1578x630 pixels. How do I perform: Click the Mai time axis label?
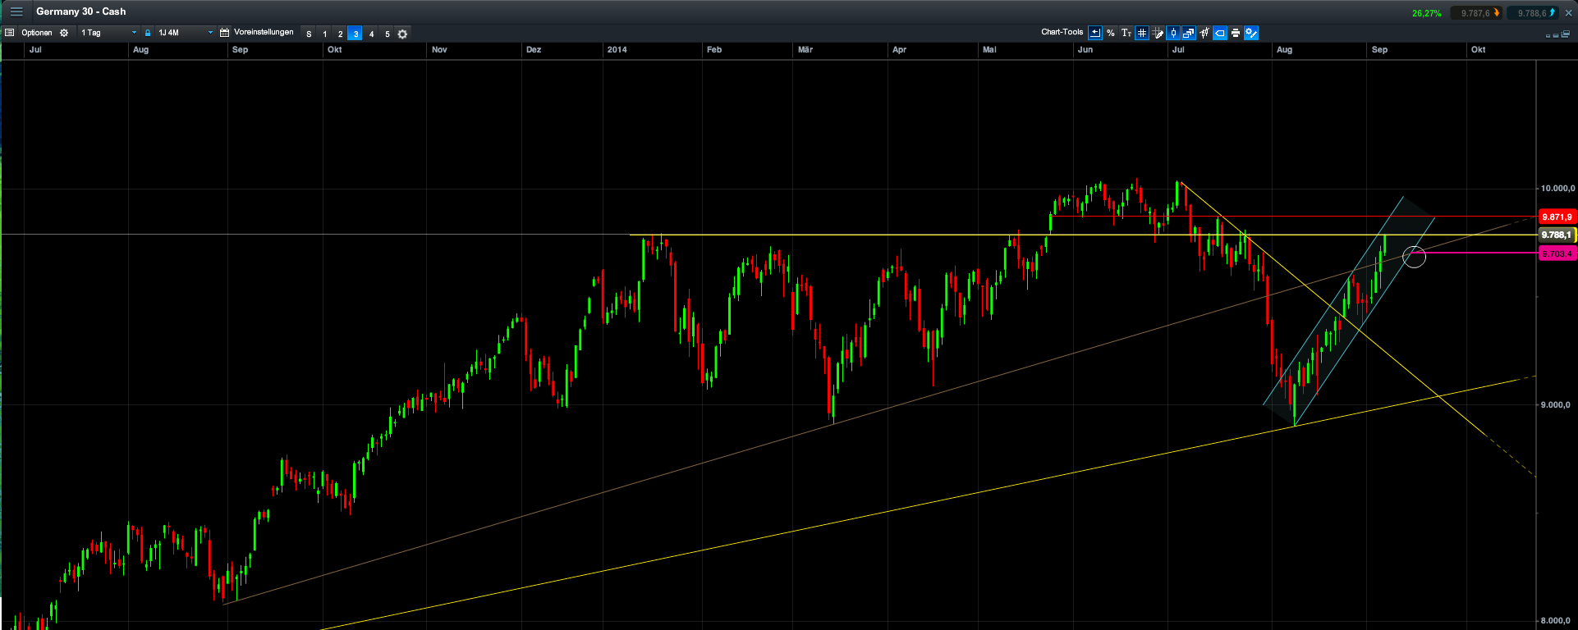[x=989, y=49]
